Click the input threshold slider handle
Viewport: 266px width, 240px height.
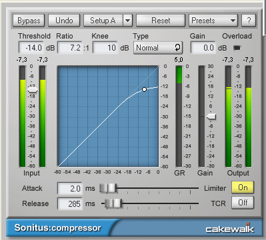[x=33, y=90]
